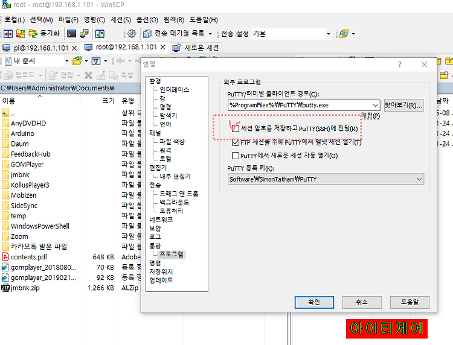Select 프로그램 under 통합 in tree
Screen dimensions: 453x345
[x=172, y=254]
